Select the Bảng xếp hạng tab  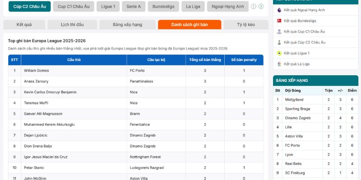[x=127, y=25]
